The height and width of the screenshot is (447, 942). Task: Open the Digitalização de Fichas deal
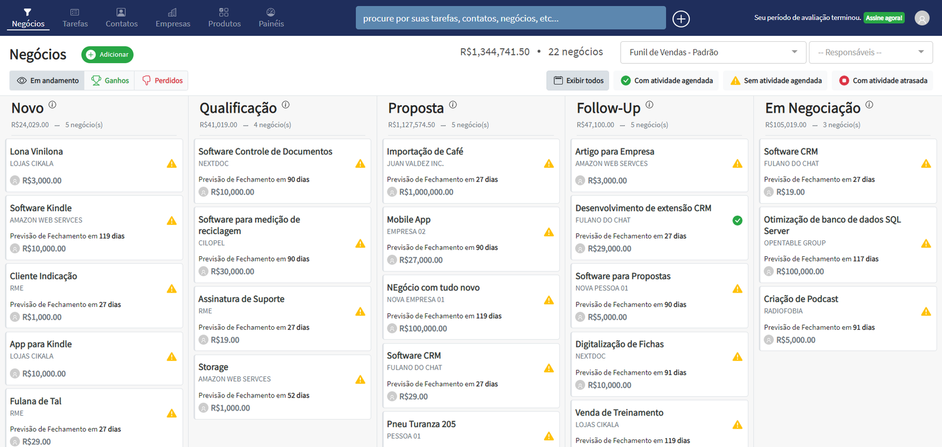coord(659,364)
